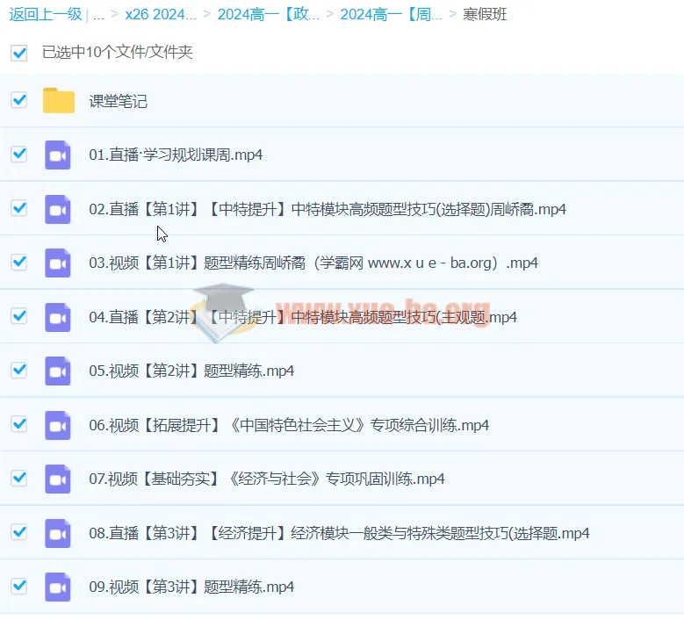This screenshot has width=684, height=627.
Task: Uncheck the 课堂笔记 folder checkbox
Action: coord(18,100)
